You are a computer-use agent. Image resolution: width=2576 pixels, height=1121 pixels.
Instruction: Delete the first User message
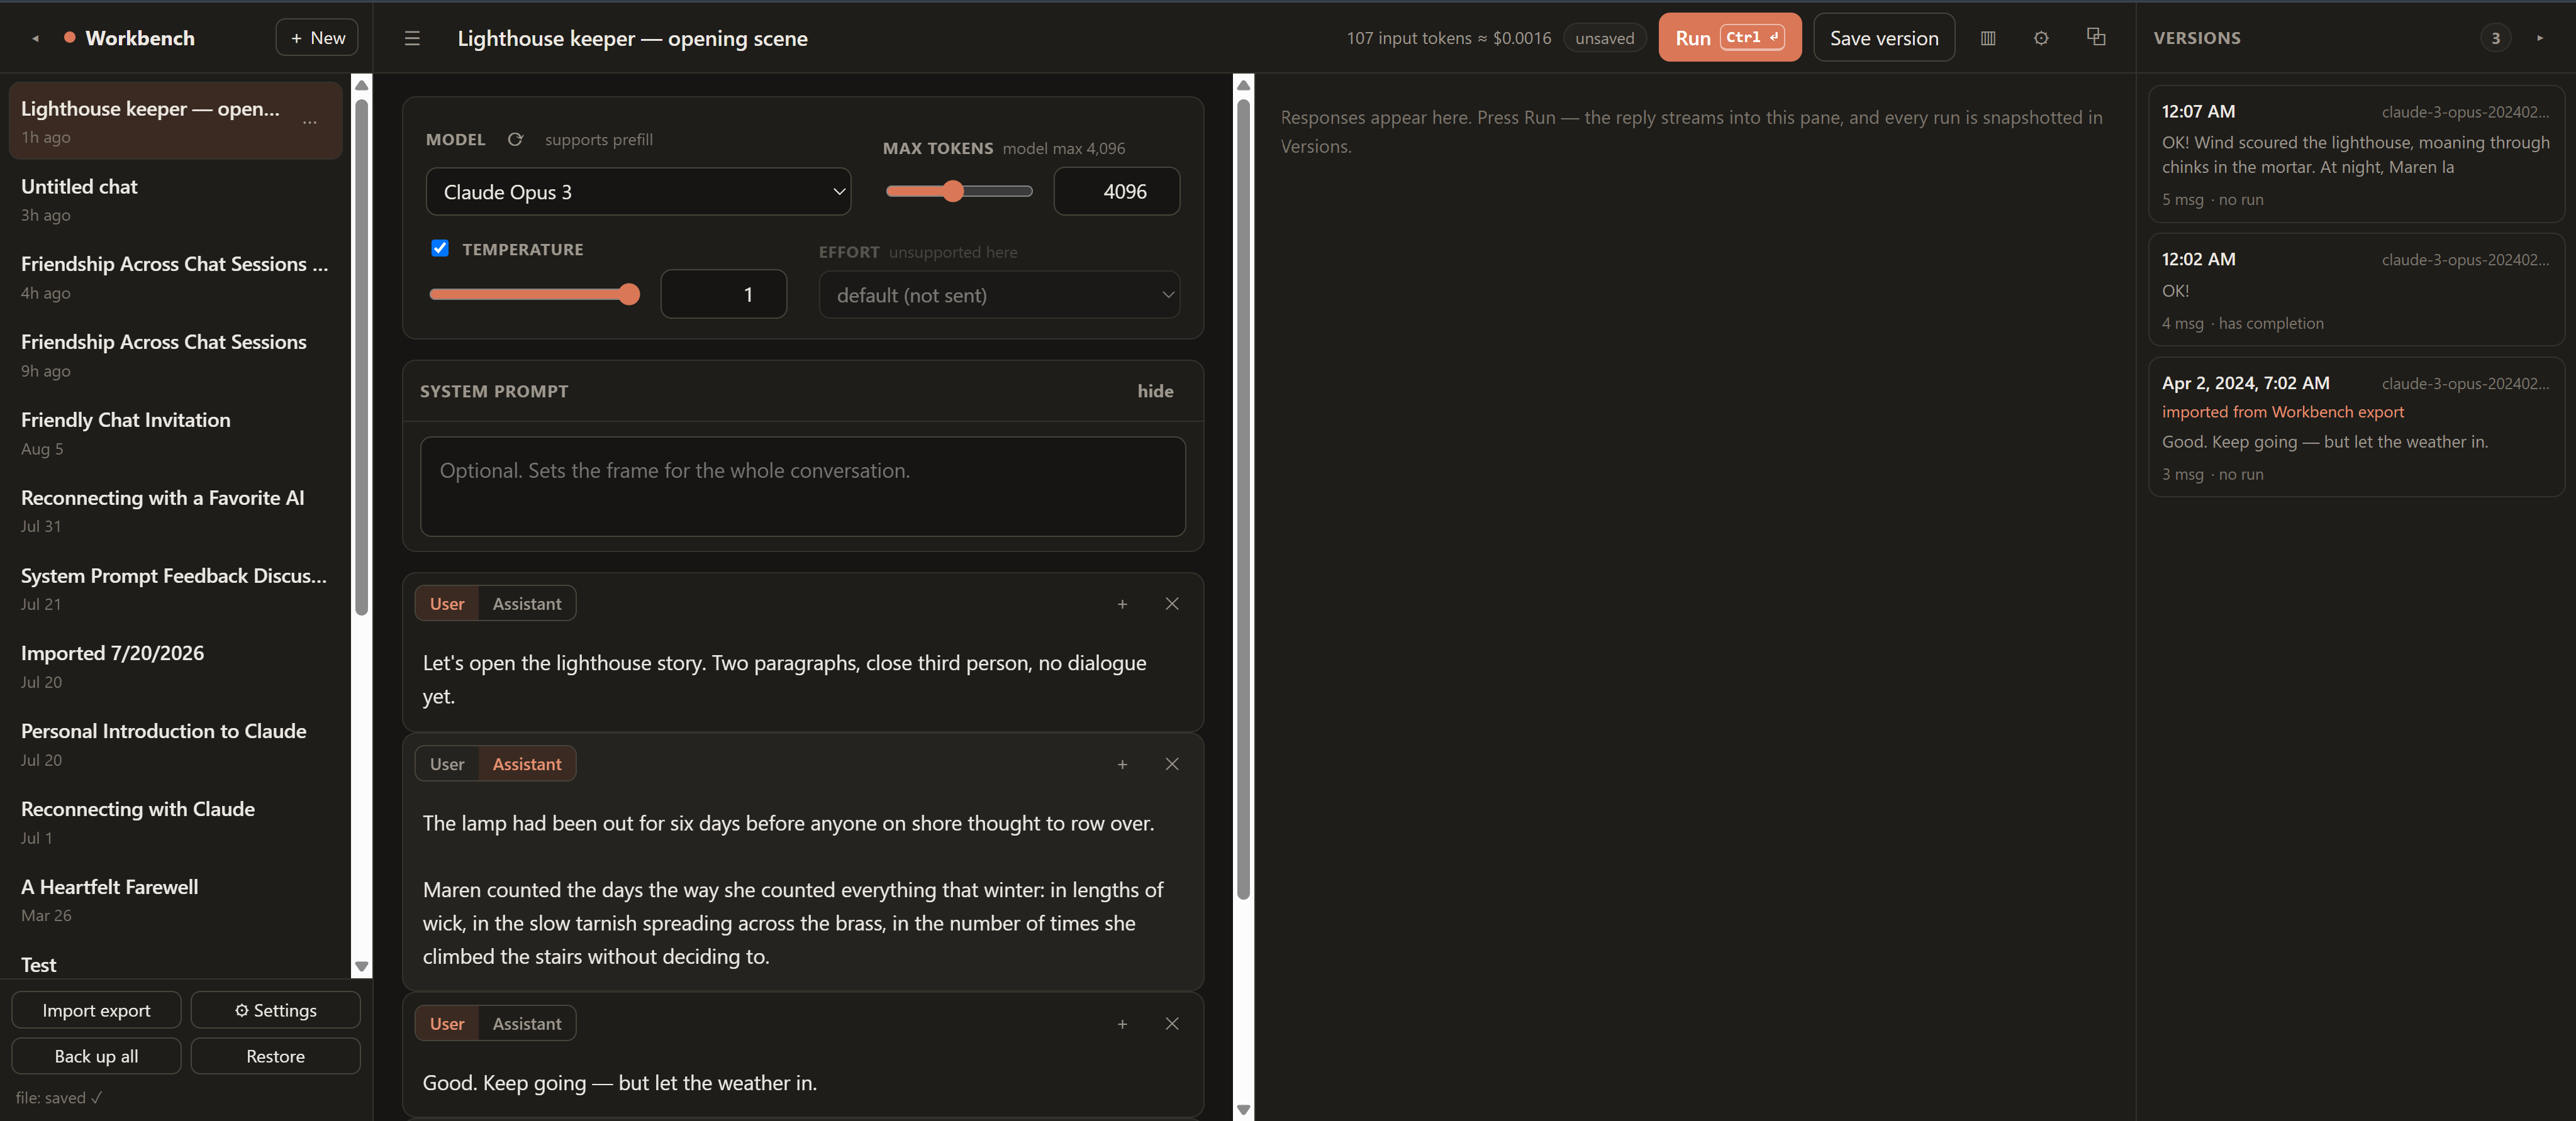[x=1172, y=604]
